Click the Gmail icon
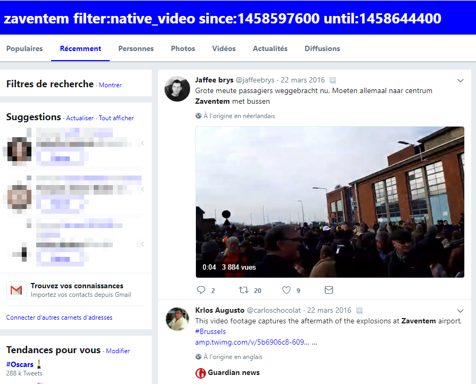 coord(17,290)
